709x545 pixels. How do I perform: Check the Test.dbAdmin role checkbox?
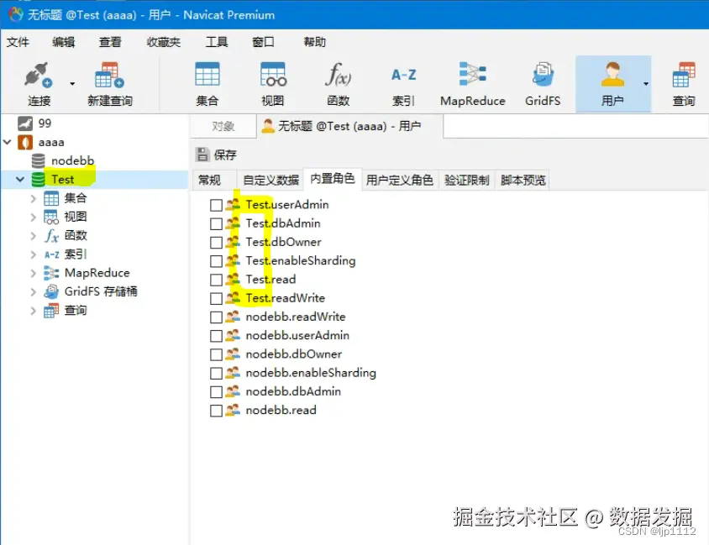(x=216, y=223)
